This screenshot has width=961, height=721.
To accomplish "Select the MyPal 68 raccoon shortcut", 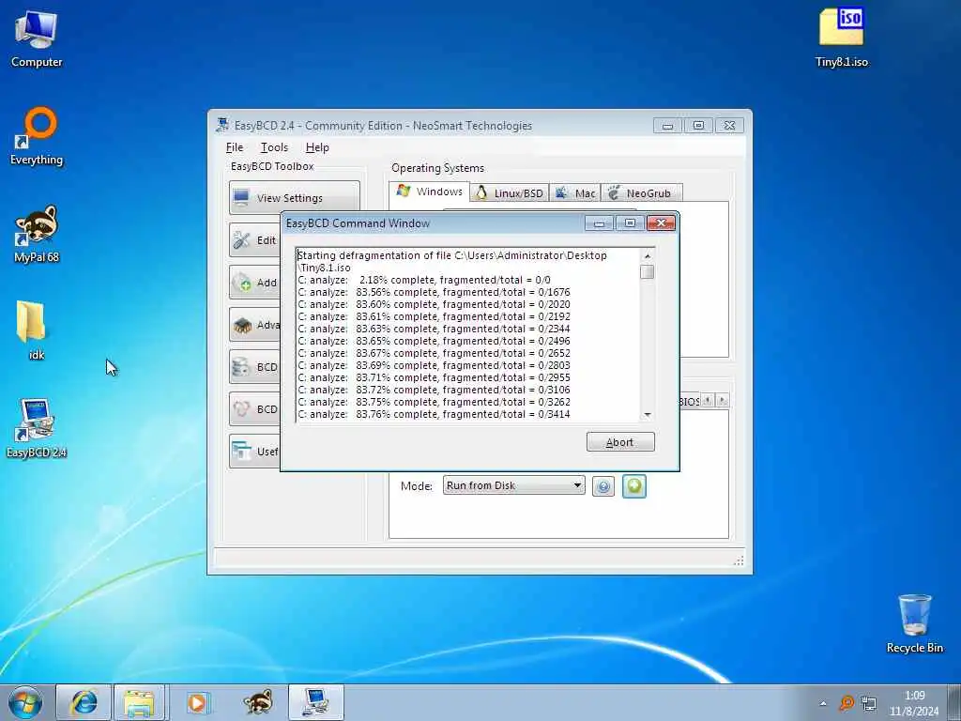I will click(37, 234).
